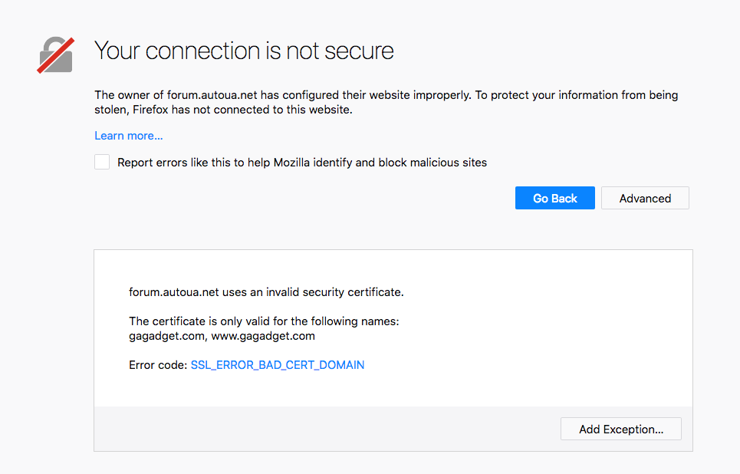
Task: Click the Add Exception button
Action: point(620,429)
